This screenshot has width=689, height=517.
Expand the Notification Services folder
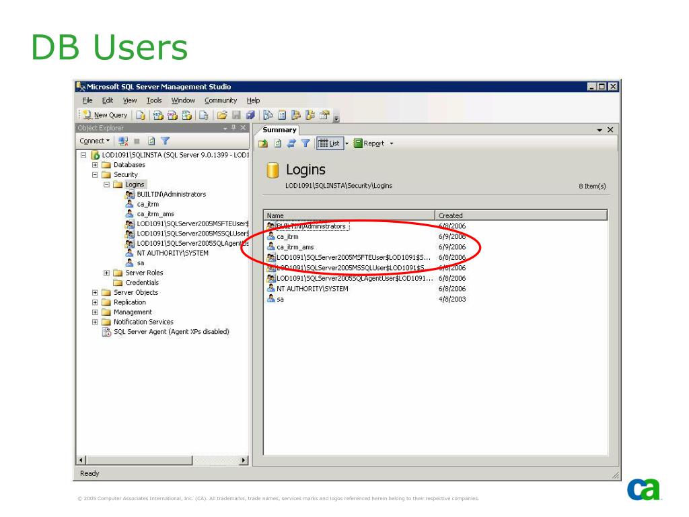click(x=95, y=322)
